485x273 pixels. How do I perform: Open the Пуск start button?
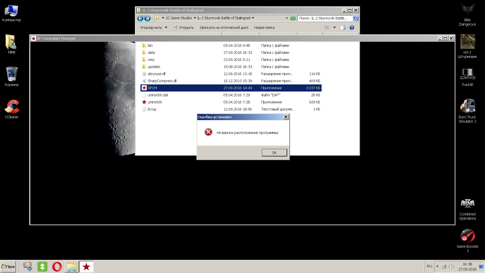[8, 267]
